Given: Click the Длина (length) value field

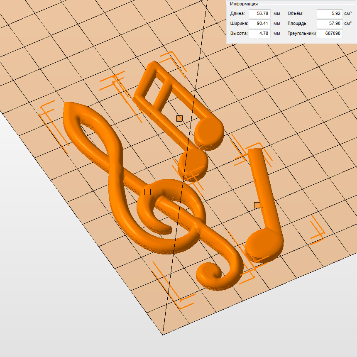Looking at the screenshot, I should tap(260, 14).
